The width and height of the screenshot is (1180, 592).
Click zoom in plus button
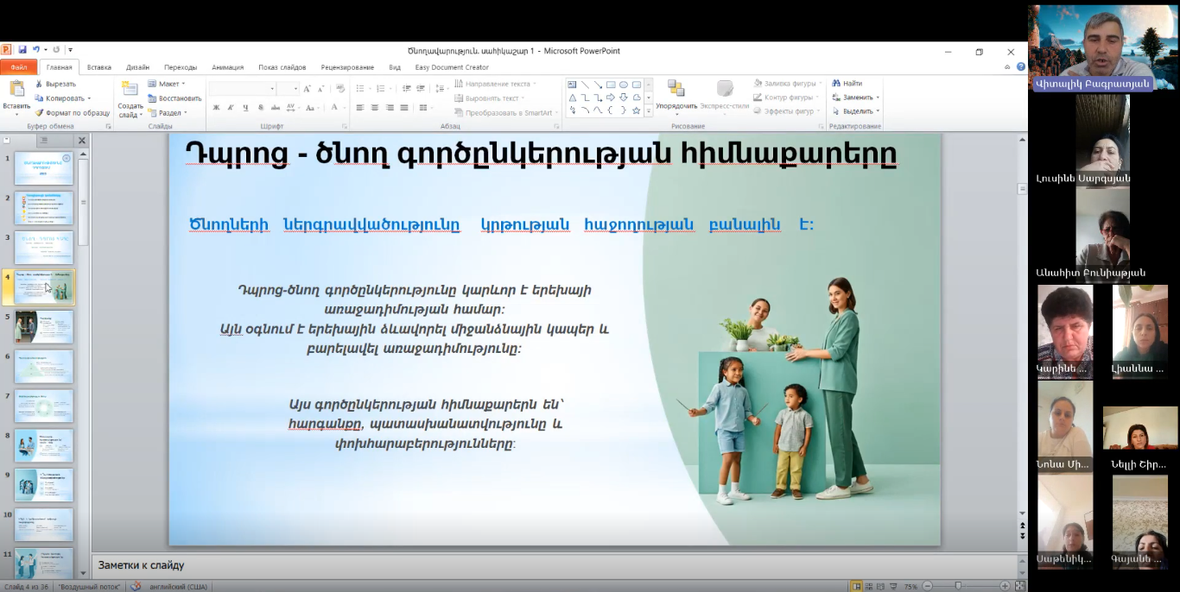[x=1006, y=586]
